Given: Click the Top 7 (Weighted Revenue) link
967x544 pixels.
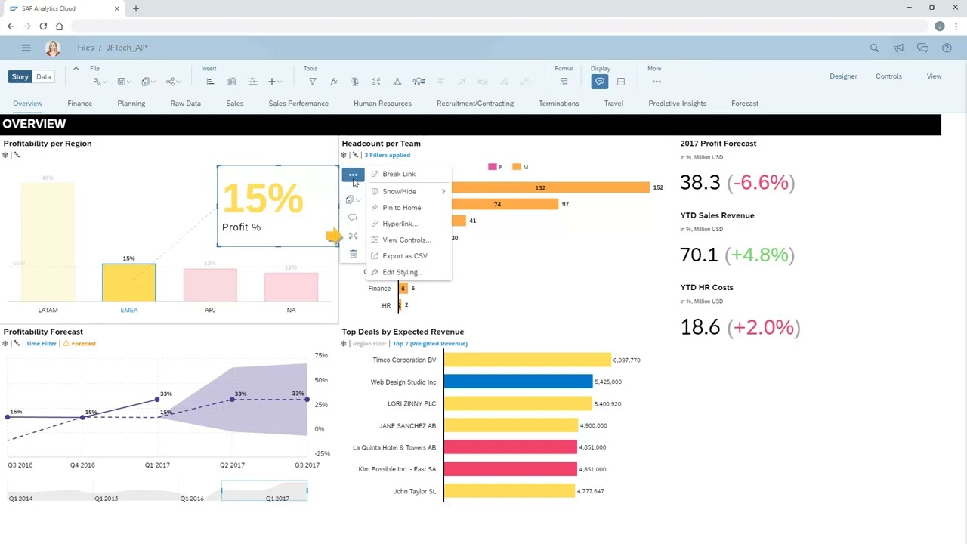Looking at the screenshot, I should tap(430, 344).
